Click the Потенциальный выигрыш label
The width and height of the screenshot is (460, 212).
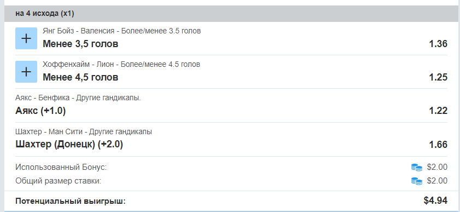click(x=71, y=201)
